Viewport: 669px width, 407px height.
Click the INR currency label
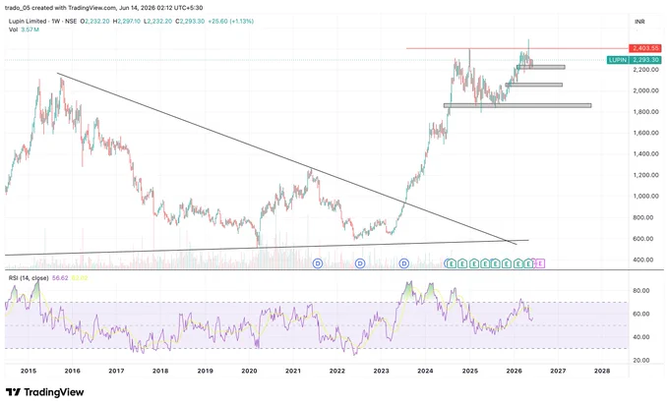click(639, 22)
